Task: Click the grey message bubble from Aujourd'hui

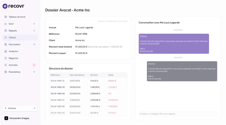Action: [182, 71]
